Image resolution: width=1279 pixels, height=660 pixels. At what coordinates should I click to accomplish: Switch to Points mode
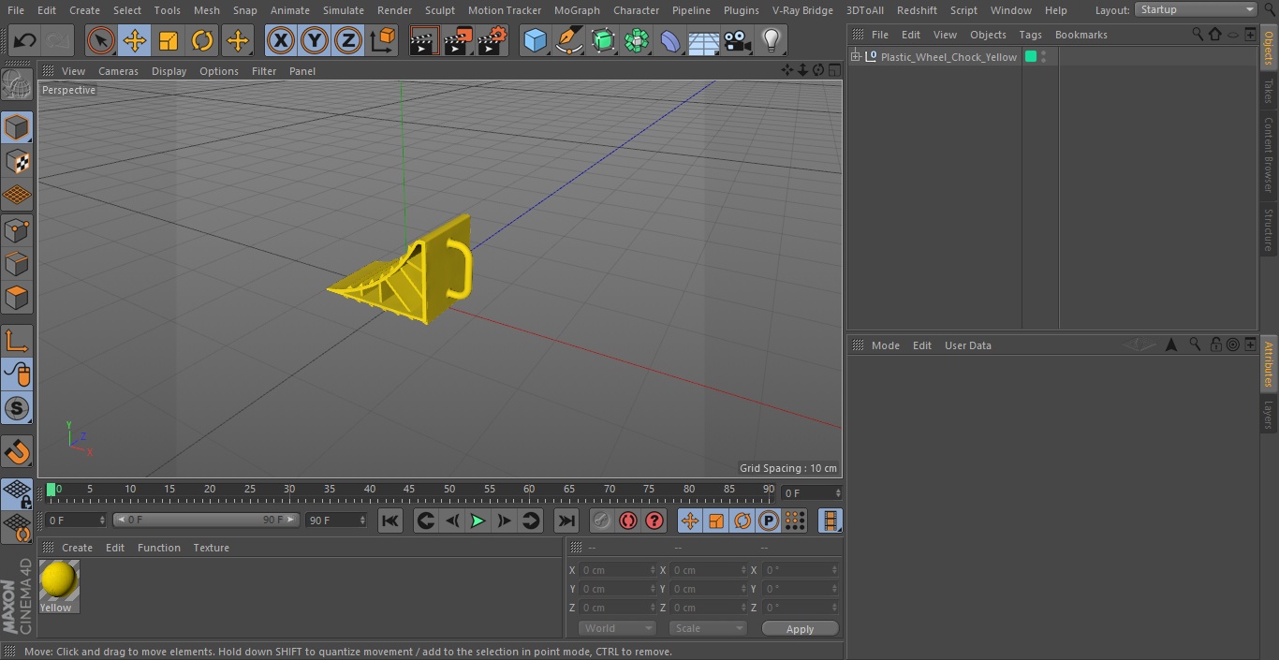tap(17, 229)
